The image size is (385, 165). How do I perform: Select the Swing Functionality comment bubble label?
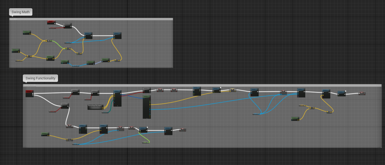[40, 78]
